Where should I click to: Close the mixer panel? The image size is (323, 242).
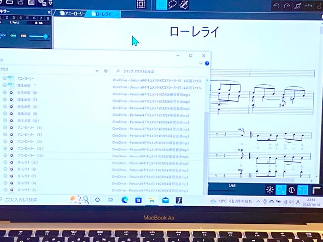click(49, 12)
